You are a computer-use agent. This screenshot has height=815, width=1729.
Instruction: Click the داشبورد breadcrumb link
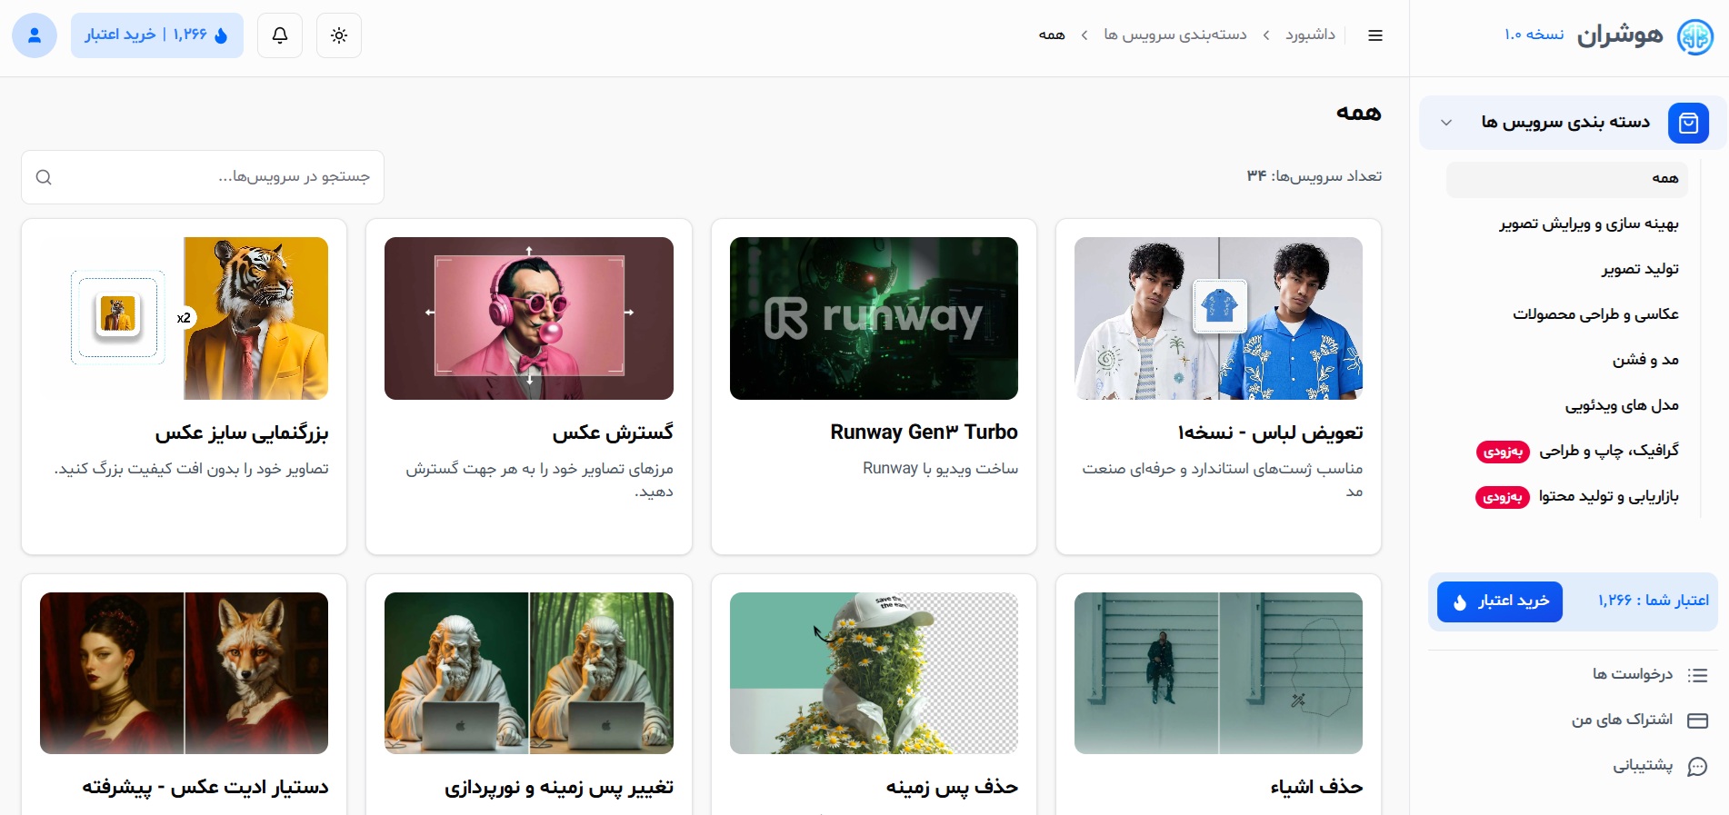coord(1310,35)
